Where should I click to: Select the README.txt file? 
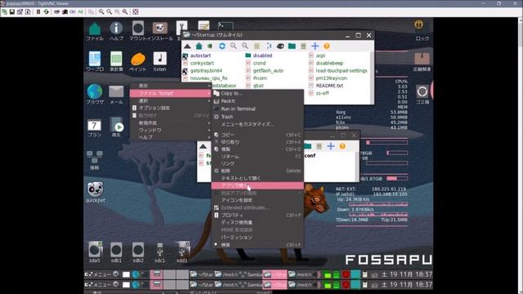coord(326,86)
